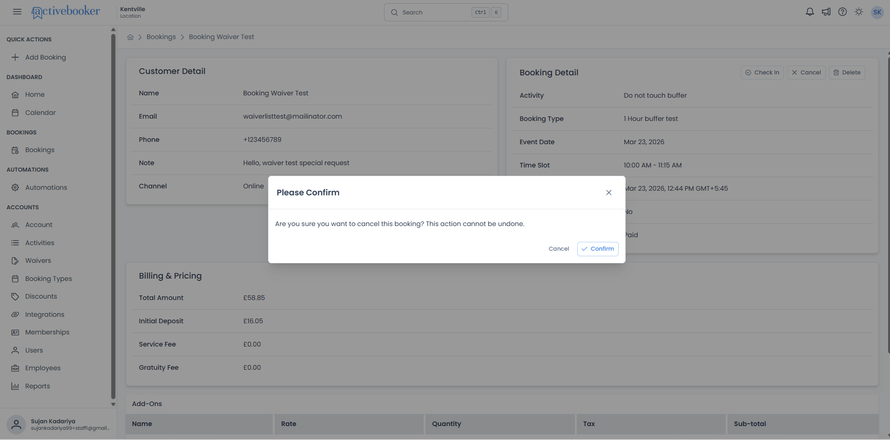Click plus icon beside Add Booking
This screenshot has height=440, width=890.
pos(15,57)
